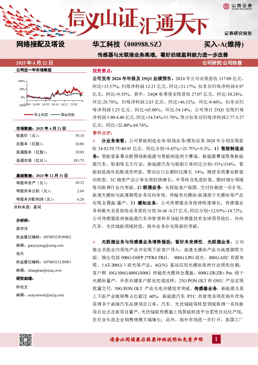Click the 公司研究/公司快报 label
Screen dimensions: 258x365
(222, 63)
